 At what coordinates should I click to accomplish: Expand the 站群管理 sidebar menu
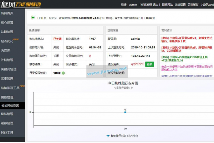(7, 32)
